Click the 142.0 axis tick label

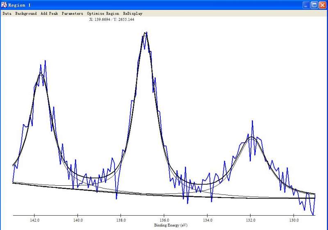pyautogui.click(x=34, y=220)
